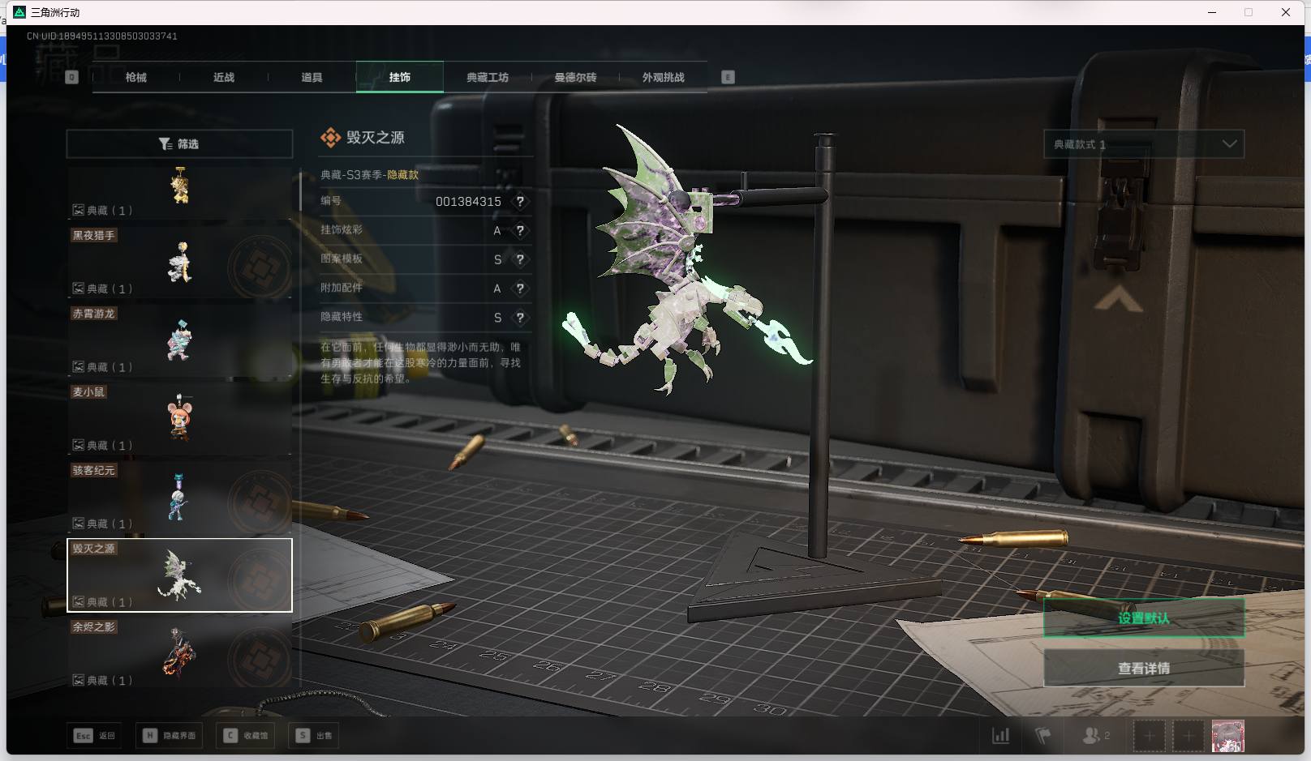Open the 典藏工坊 tab
This screenshot has height=761, width=1311.
pos(488,77)
